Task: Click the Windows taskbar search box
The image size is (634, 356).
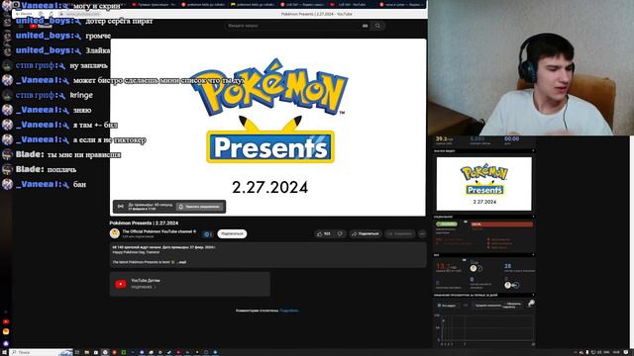Action: coord(42,352)
